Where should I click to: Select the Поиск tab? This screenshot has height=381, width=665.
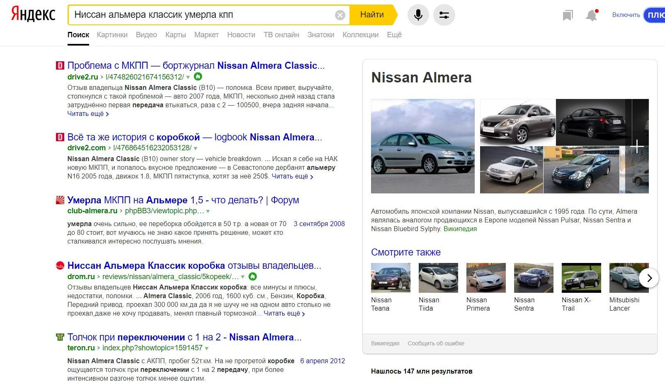[78, 35]
